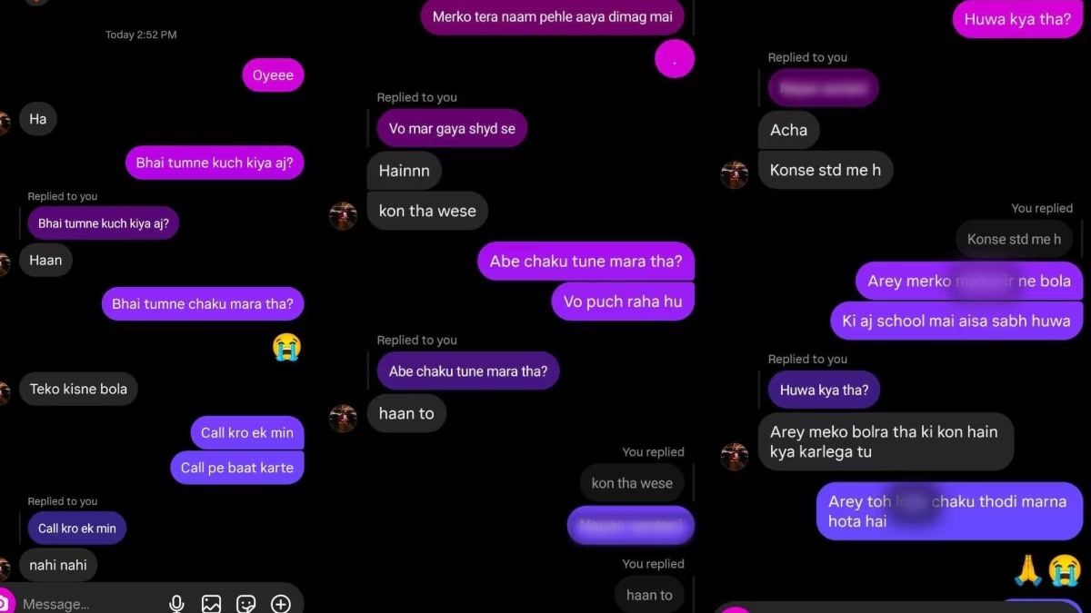Tap the plus more options icon

tap(280, 604)
